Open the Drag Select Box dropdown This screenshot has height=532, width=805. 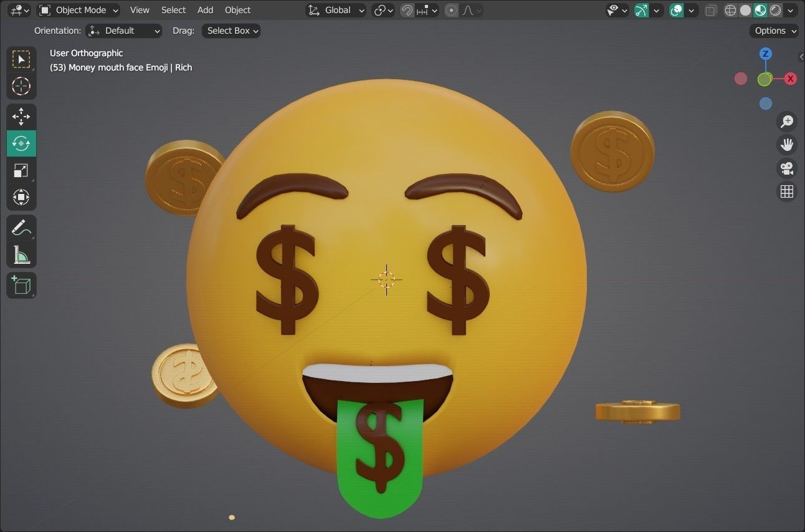click(x=231, y=31)
